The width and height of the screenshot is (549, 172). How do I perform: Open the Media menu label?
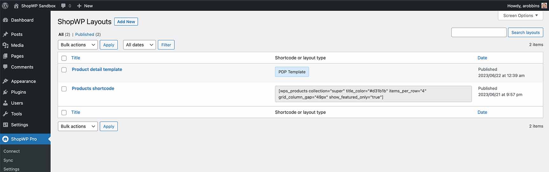17,45
